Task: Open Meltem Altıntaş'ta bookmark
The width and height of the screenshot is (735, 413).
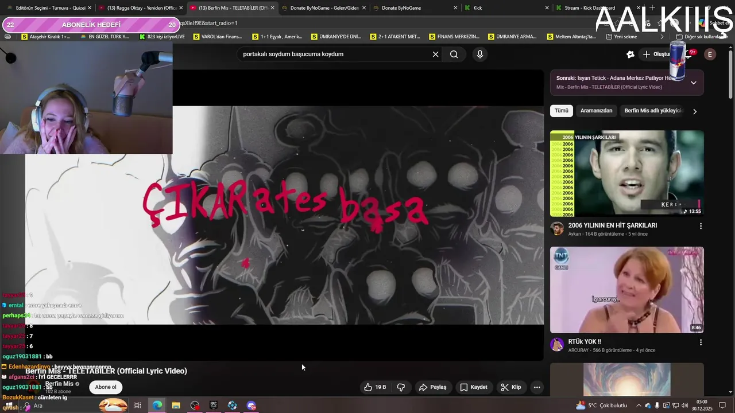Action: (x=571, y=37)
